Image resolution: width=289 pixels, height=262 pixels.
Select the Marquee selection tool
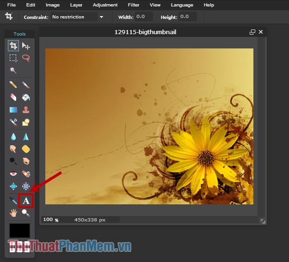point(13,58)
